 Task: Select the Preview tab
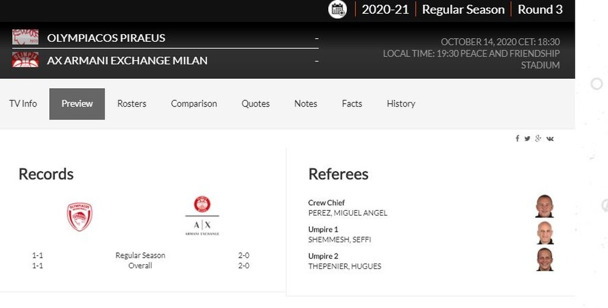pos(77,104)
